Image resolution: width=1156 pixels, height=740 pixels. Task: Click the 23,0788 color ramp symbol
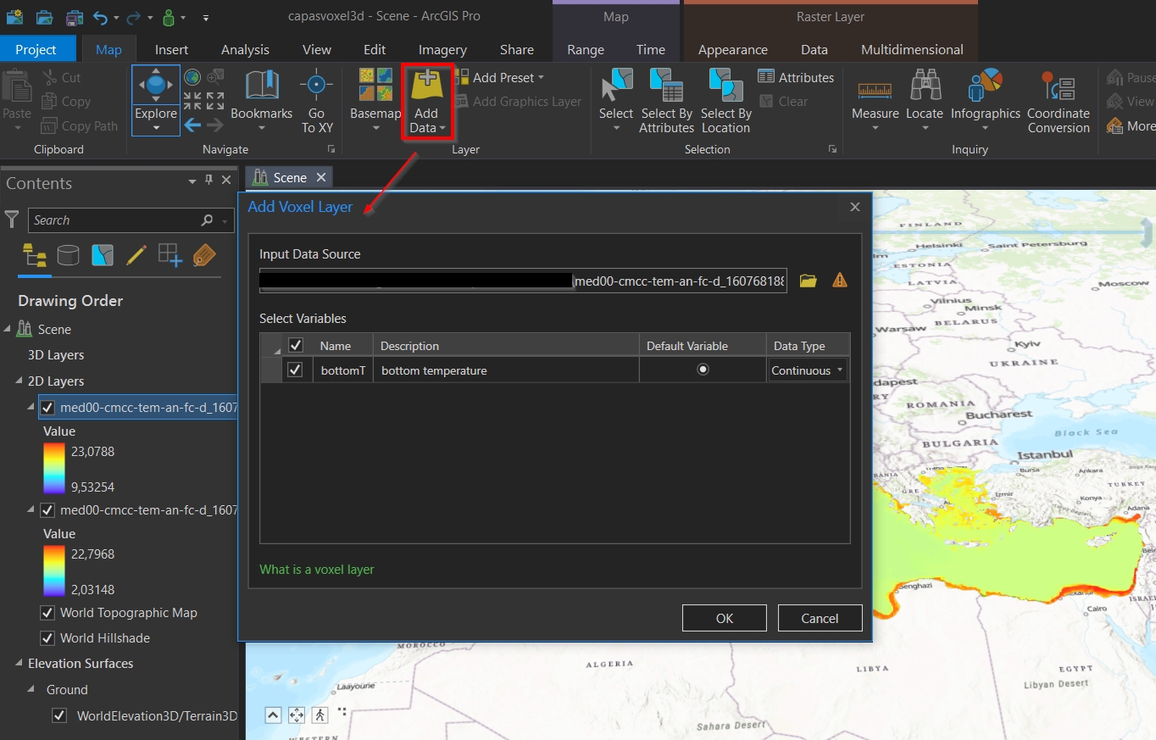(54, 469)
